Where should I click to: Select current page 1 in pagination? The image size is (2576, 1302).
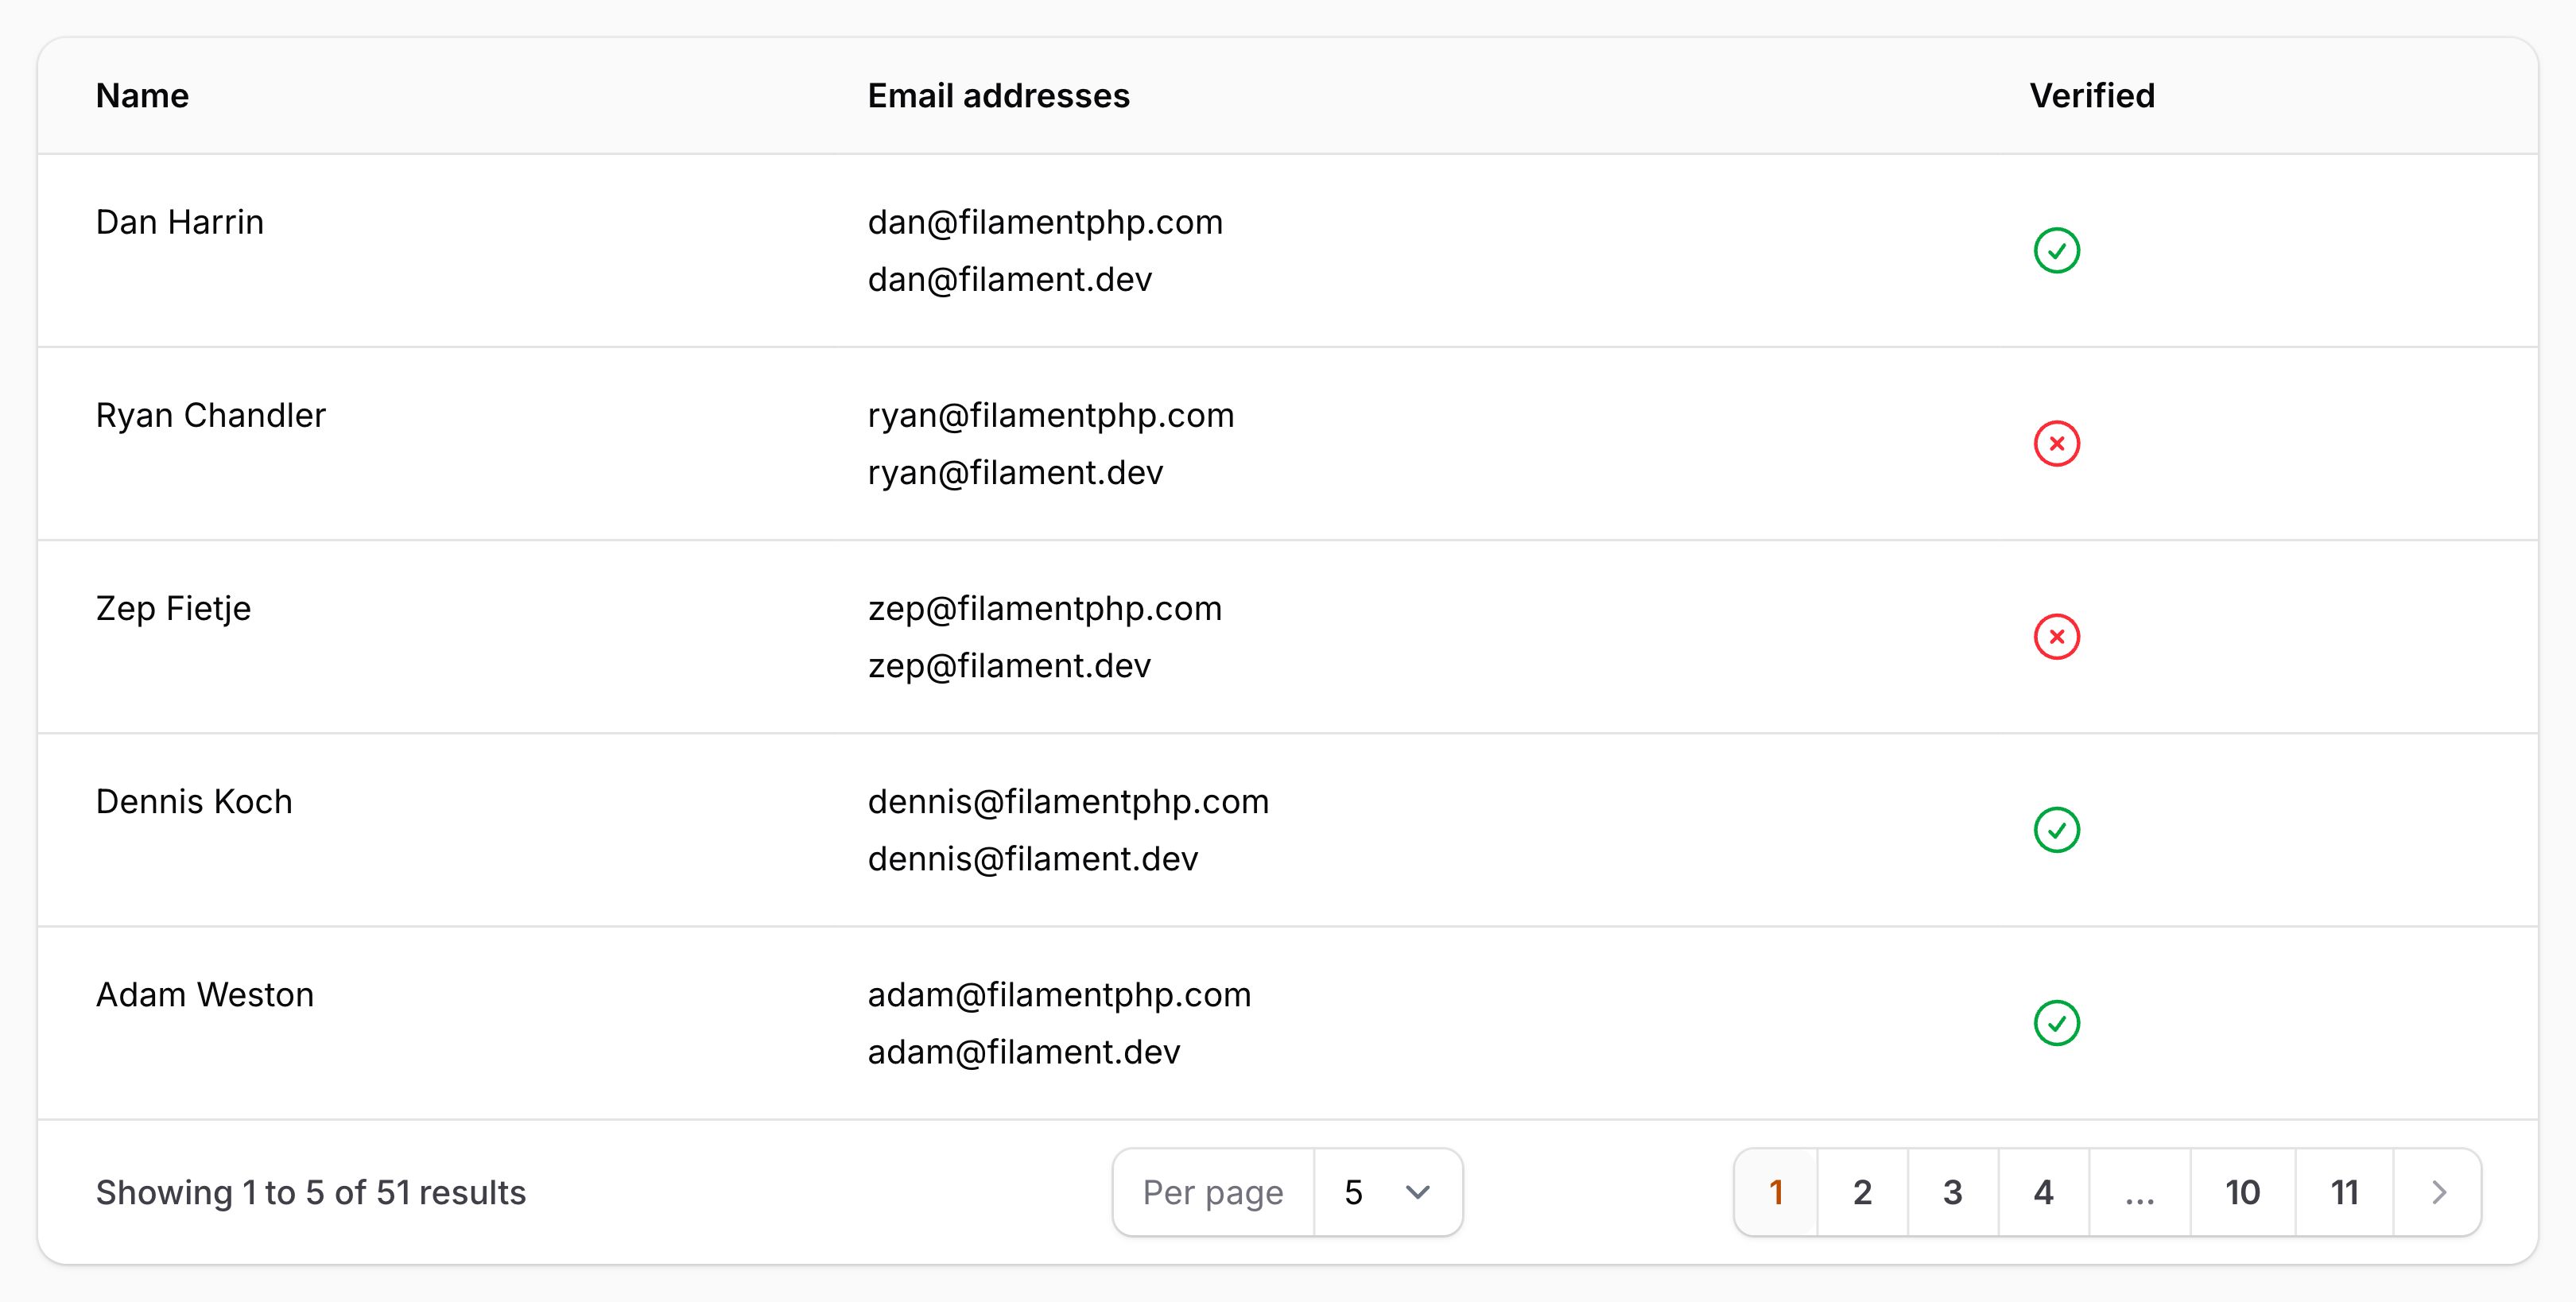tap(1776, 1192)
